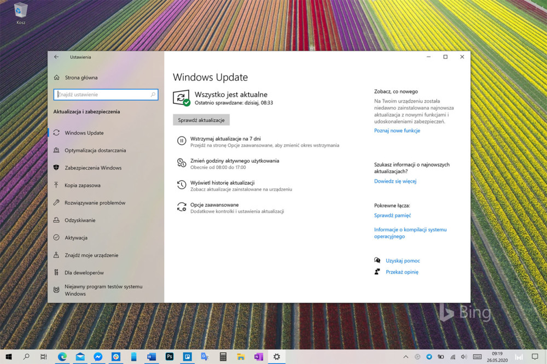Screen dimensions: 547x364
Task: Expand hidden system tray icons chevron
Action: pos(406,357)
